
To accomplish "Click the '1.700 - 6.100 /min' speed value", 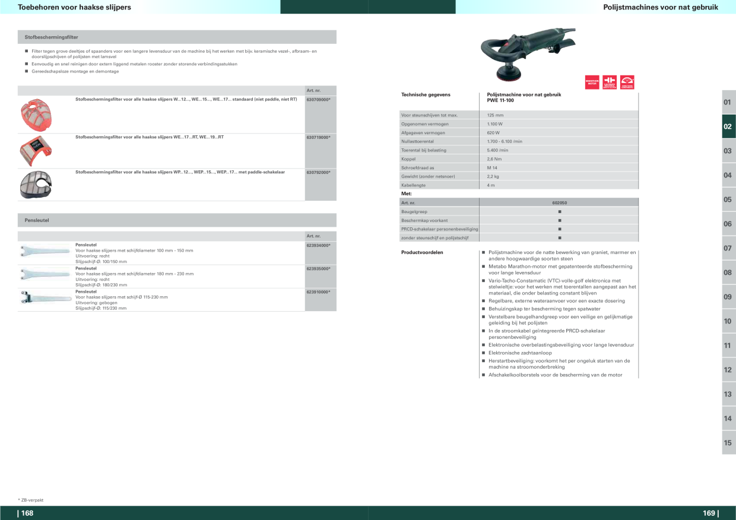I will click(505, 141).
